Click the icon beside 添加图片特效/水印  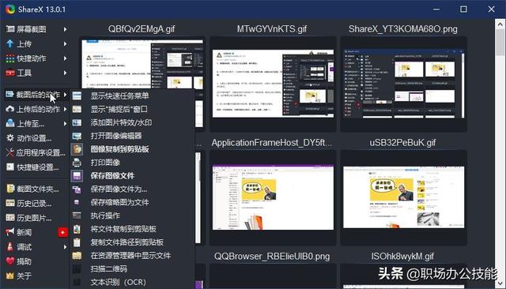[77, 122]
